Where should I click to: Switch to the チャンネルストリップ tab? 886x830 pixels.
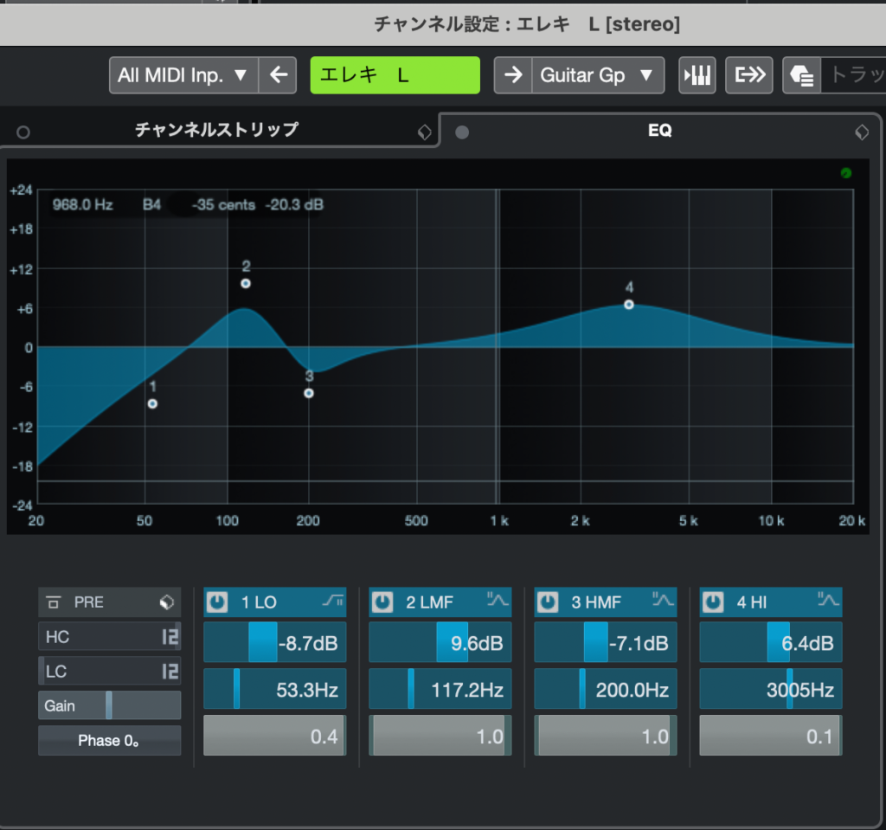[216, 130]
